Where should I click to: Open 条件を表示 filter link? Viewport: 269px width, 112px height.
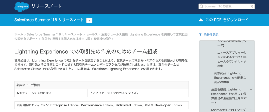pos(211,34)
